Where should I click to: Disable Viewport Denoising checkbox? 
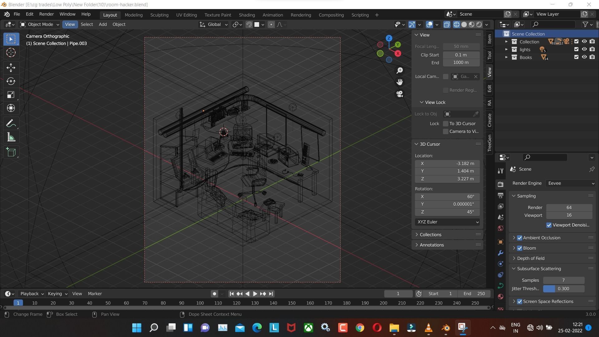click(549, 225)
